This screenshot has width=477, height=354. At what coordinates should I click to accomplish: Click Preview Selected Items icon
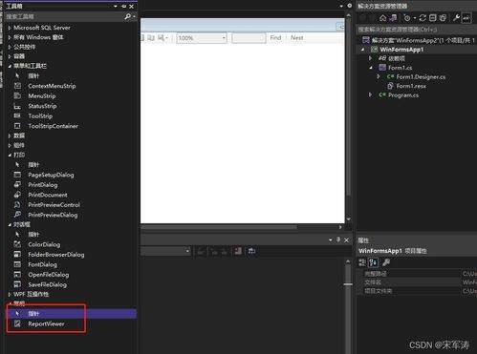(x=466, y=18)
